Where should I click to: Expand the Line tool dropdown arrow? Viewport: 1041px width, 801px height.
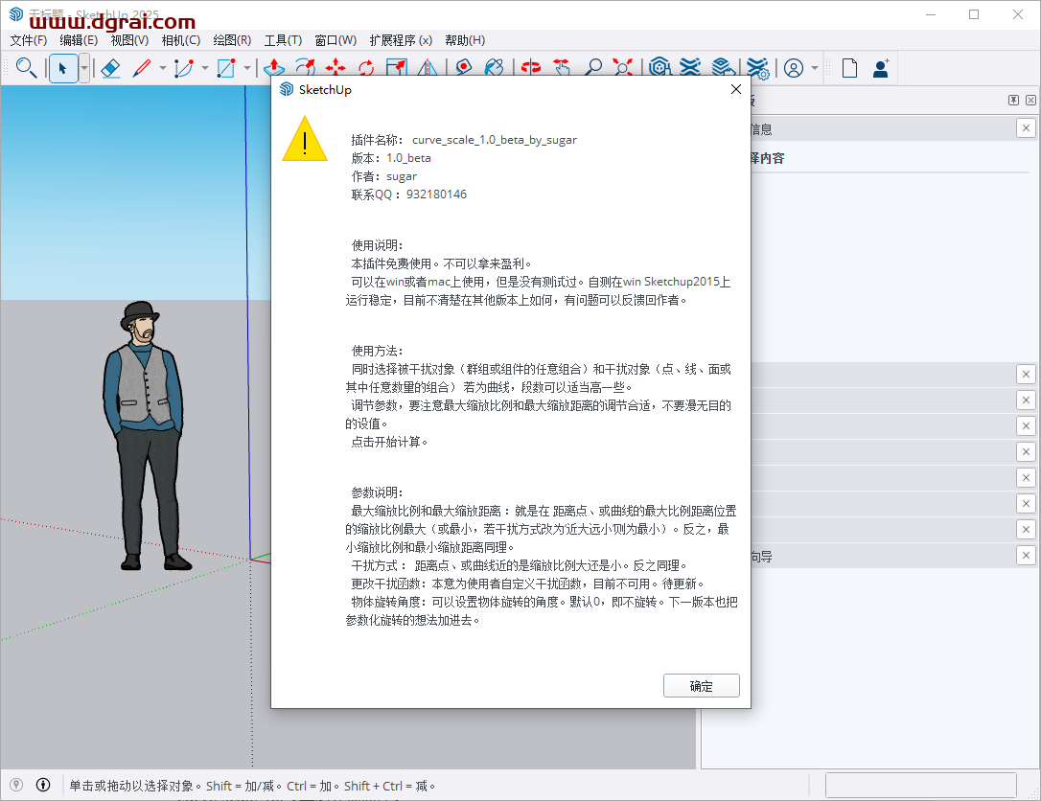click(163, 68)
